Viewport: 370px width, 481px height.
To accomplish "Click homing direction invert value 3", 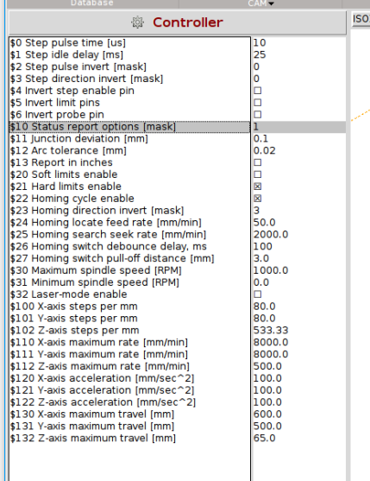I will [256, 211].
